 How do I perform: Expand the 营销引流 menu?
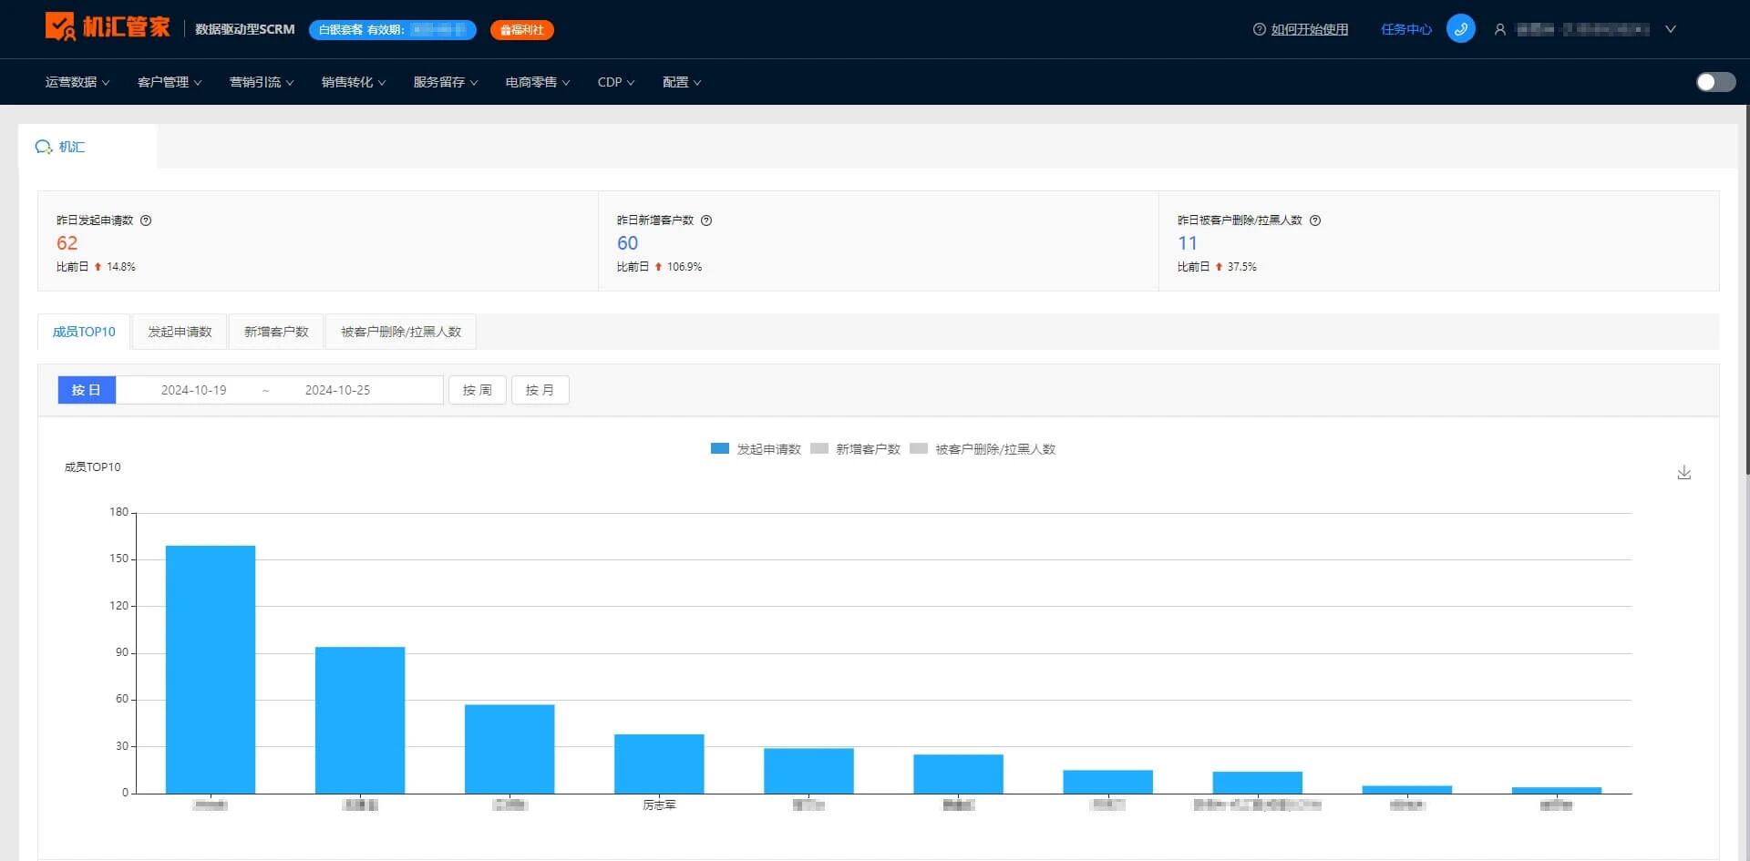tap(262, 82)
